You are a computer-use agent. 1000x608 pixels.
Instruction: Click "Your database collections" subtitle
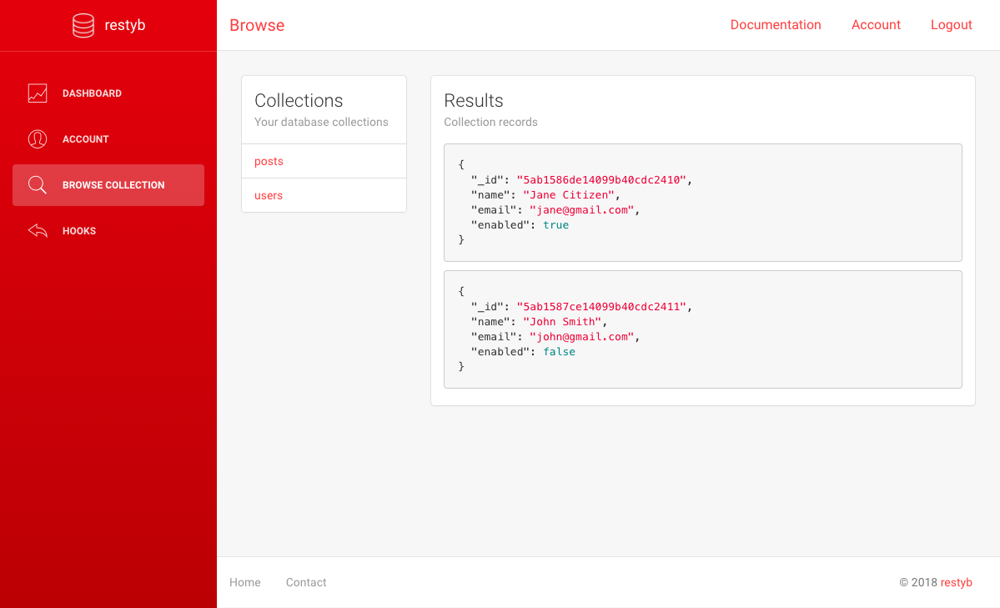click(321, 122)
